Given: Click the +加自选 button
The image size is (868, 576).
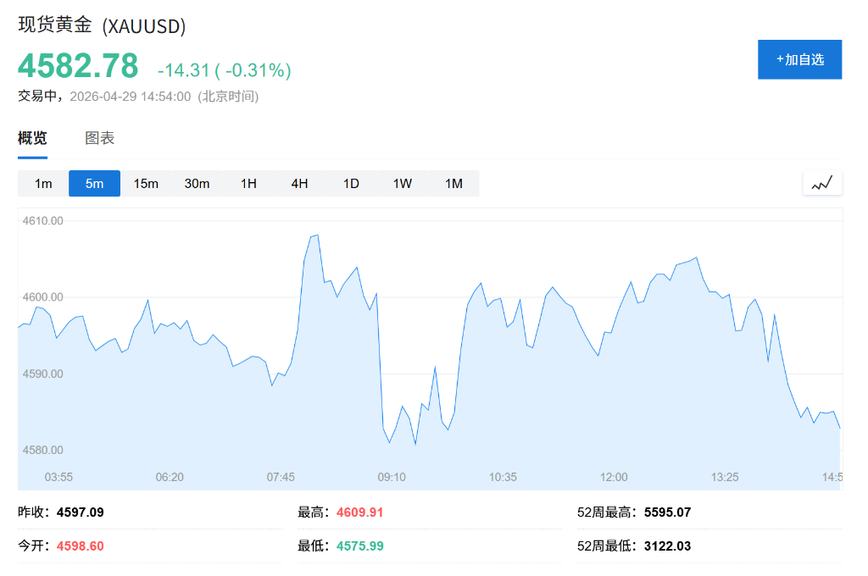Looking at the screenshot, I should coord(799,59).
